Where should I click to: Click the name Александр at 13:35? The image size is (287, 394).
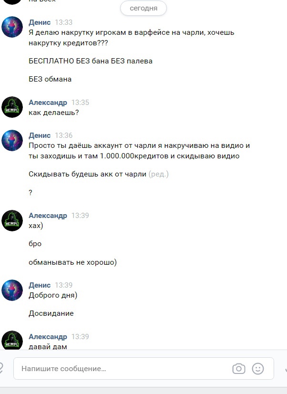(48, 102)
